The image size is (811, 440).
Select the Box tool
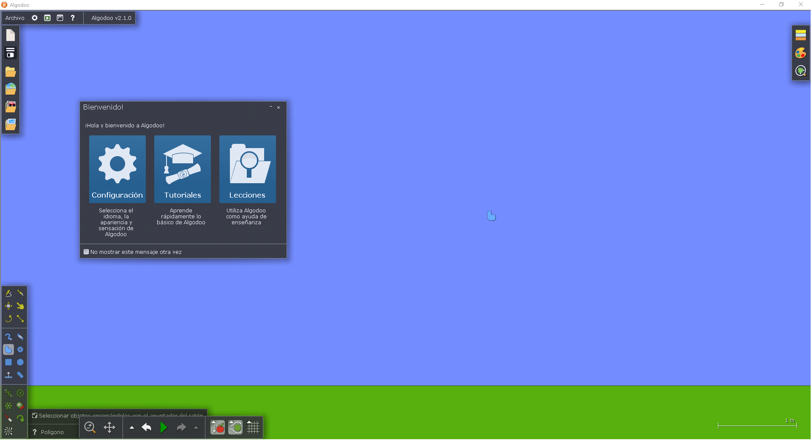tap(8, 362)
